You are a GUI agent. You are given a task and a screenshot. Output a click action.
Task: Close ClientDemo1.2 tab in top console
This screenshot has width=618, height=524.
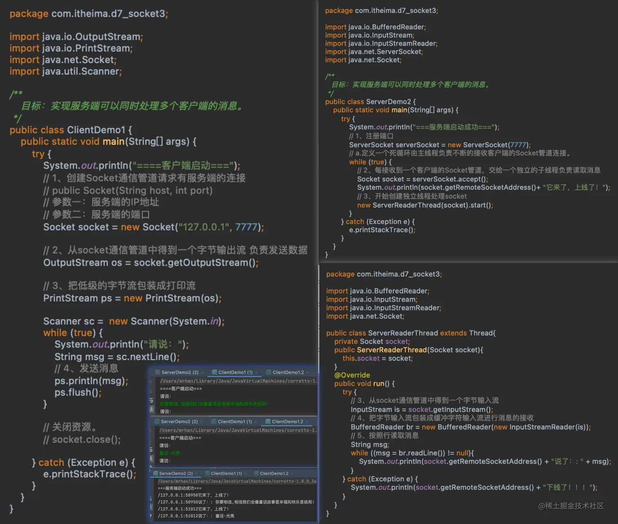coord(308,373)
